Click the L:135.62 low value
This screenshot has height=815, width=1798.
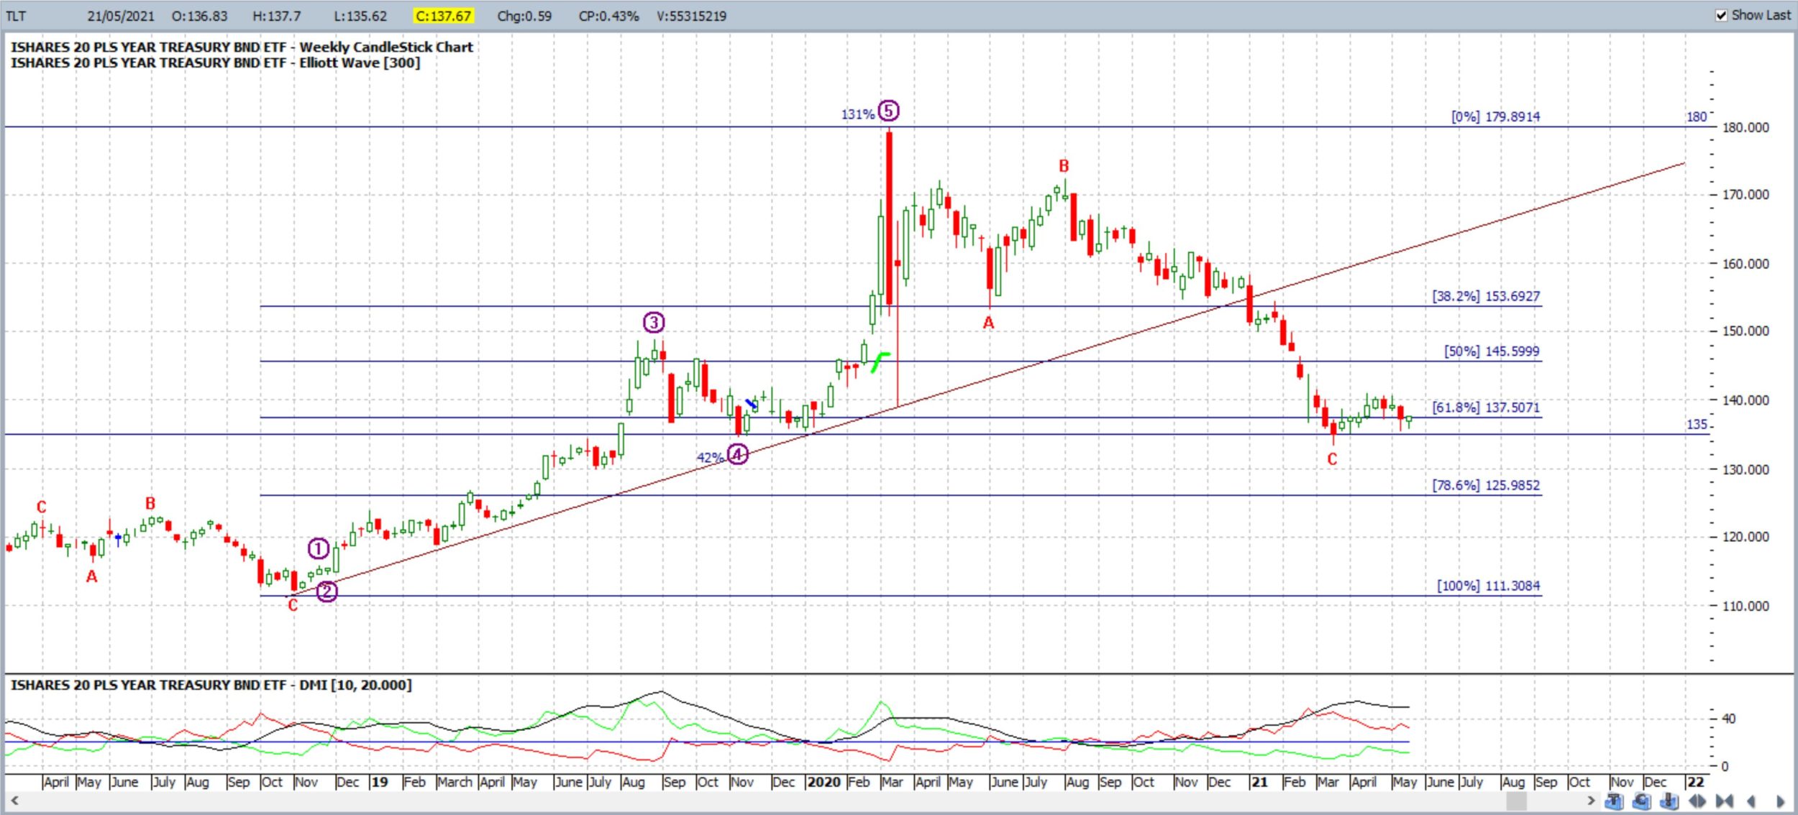pos(360,16)
